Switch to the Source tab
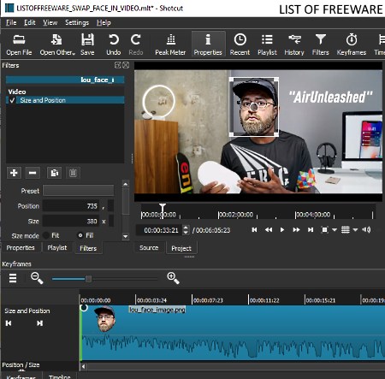This screenshot has height=379, width=385. pos(149,248)
